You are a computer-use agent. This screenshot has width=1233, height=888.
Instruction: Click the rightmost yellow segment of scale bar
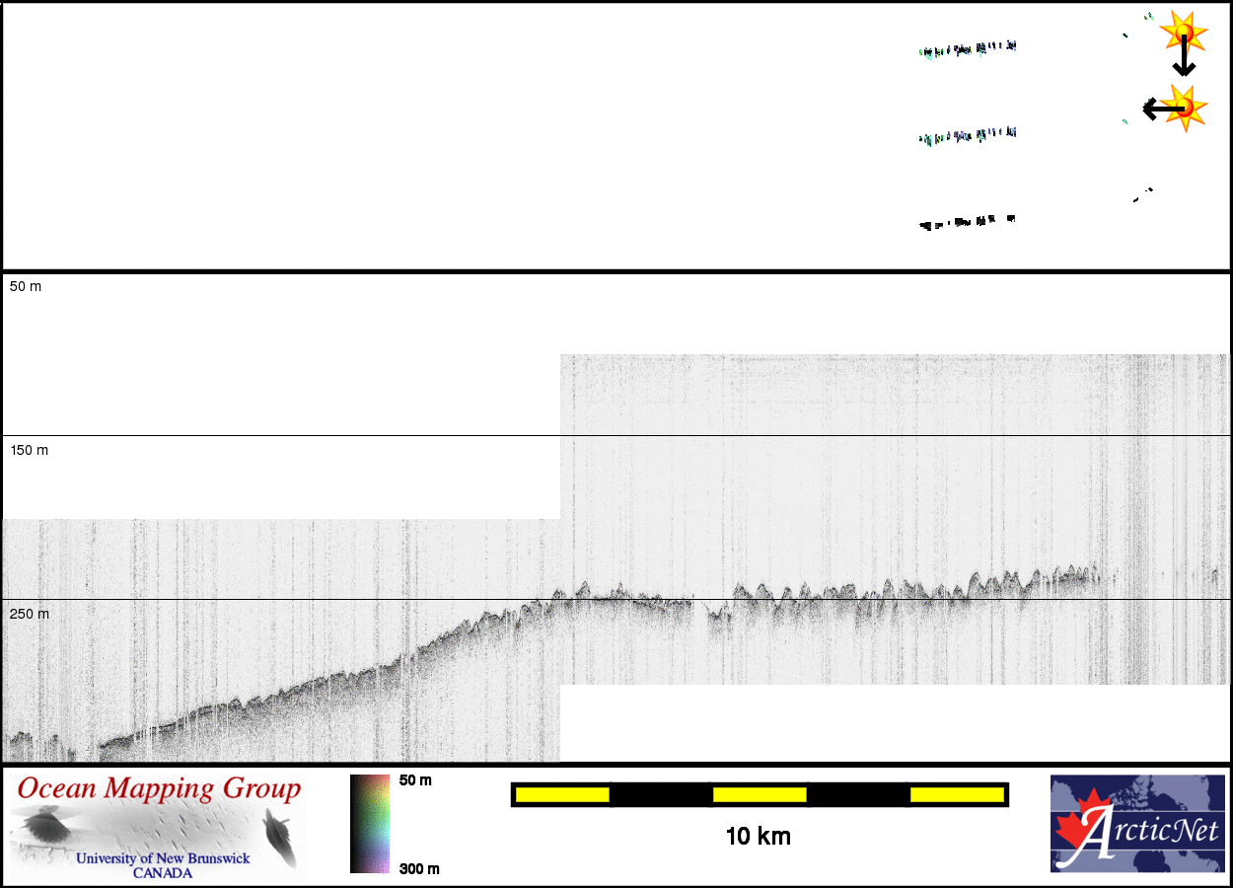point(956,794)
